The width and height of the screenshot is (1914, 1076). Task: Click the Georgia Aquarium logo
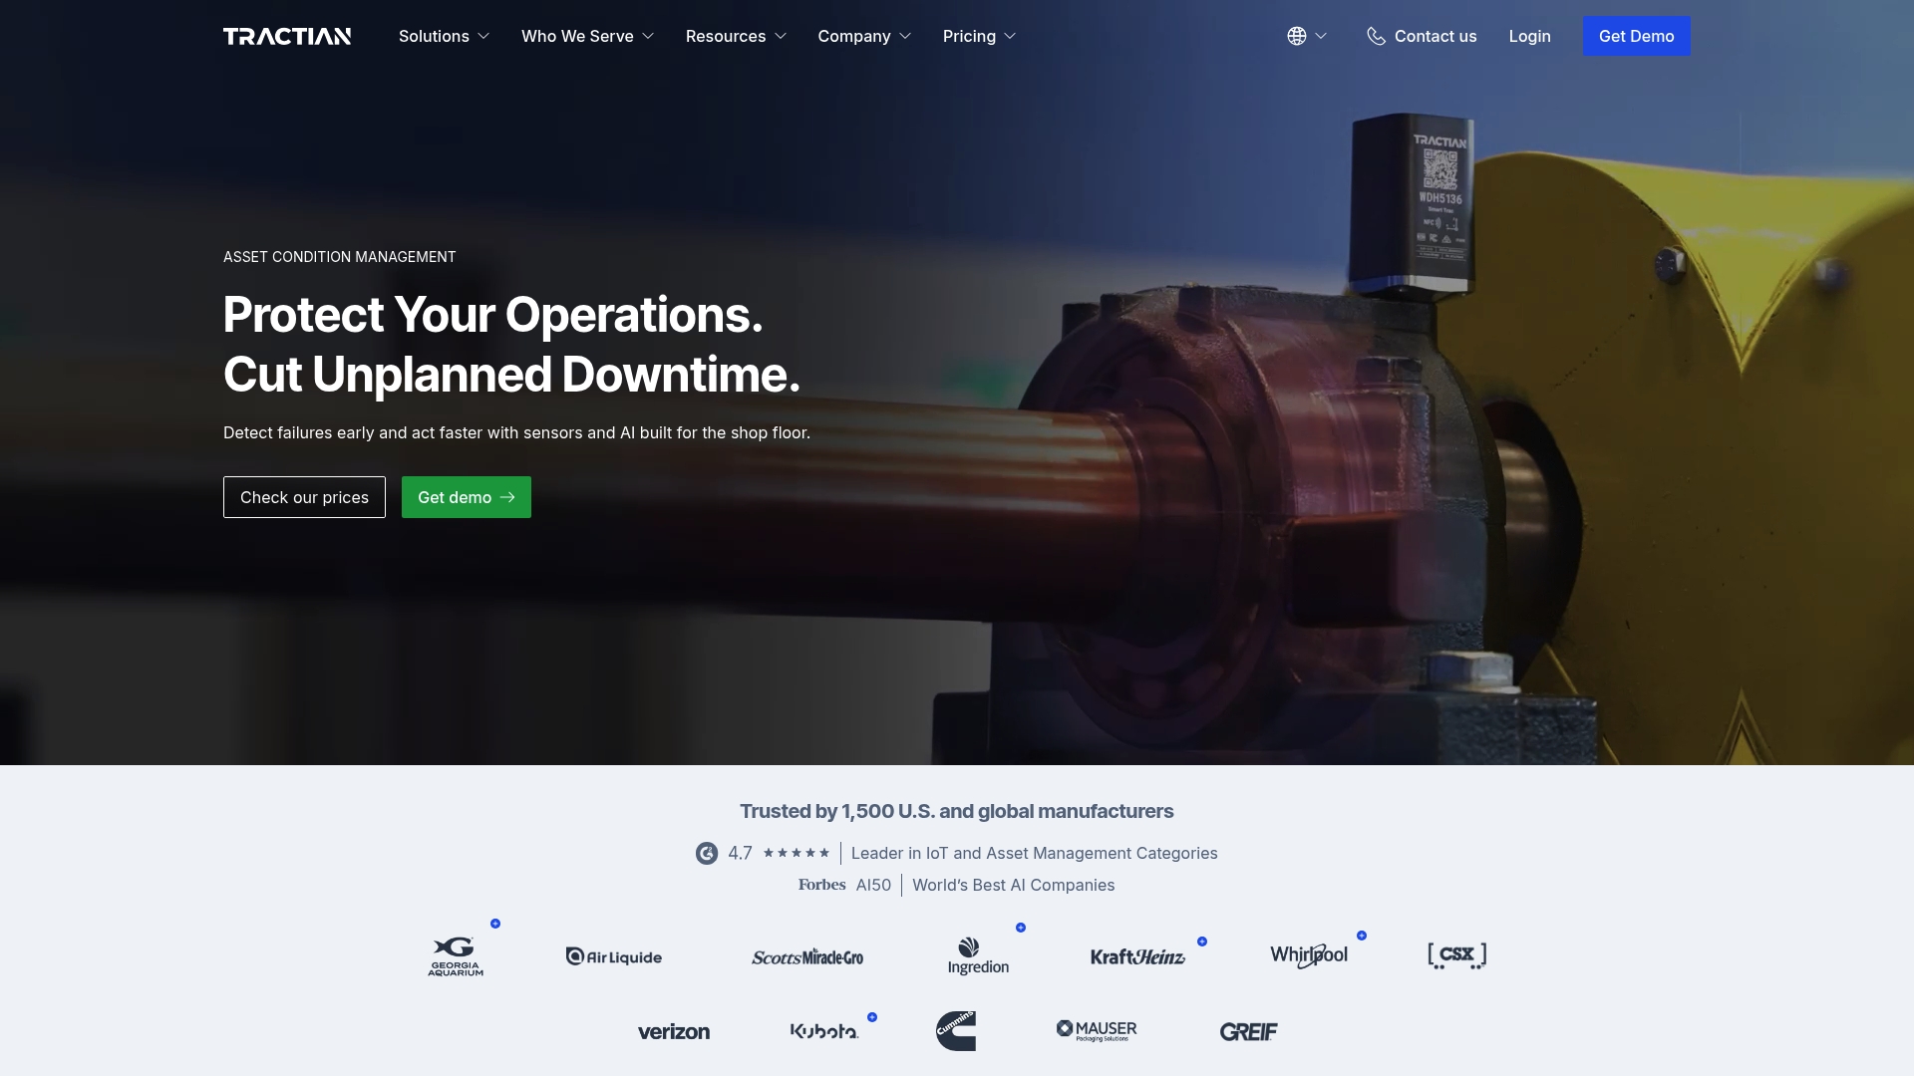click(456, 956)
